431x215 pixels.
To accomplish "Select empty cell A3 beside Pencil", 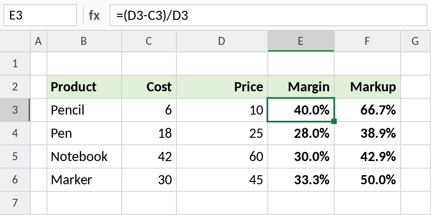I will pyautogui.click(x=39, y=110).
